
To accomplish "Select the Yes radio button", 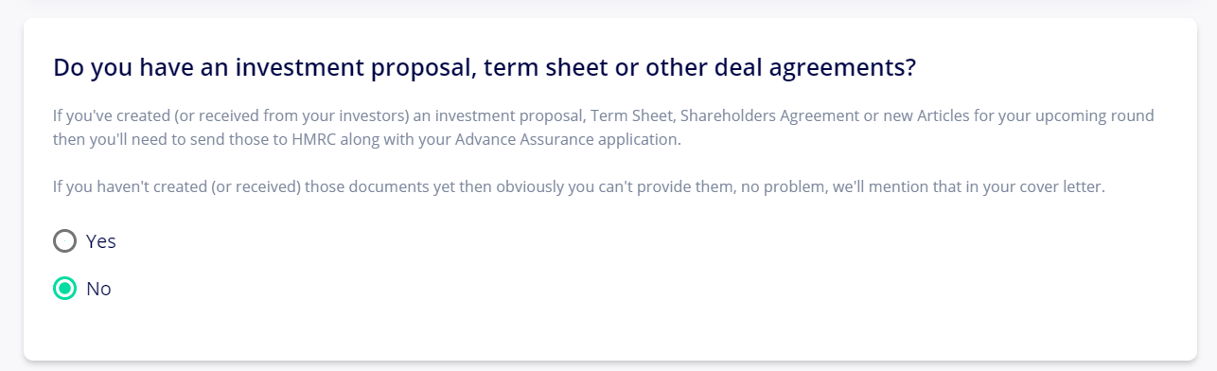I will 64,241.
